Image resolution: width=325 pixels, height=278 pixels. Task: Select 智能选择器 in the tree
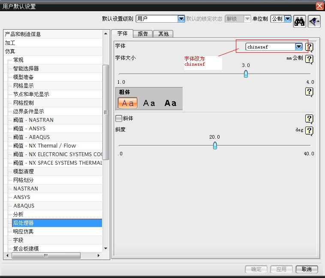coord(26,69)
